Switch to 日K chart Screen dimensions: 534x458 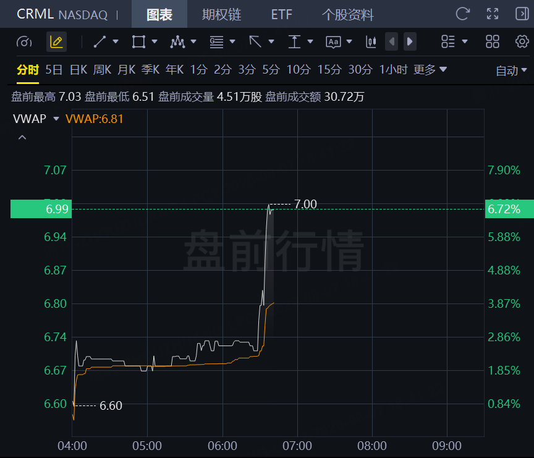pyautogui.click(x=78, y=70)
